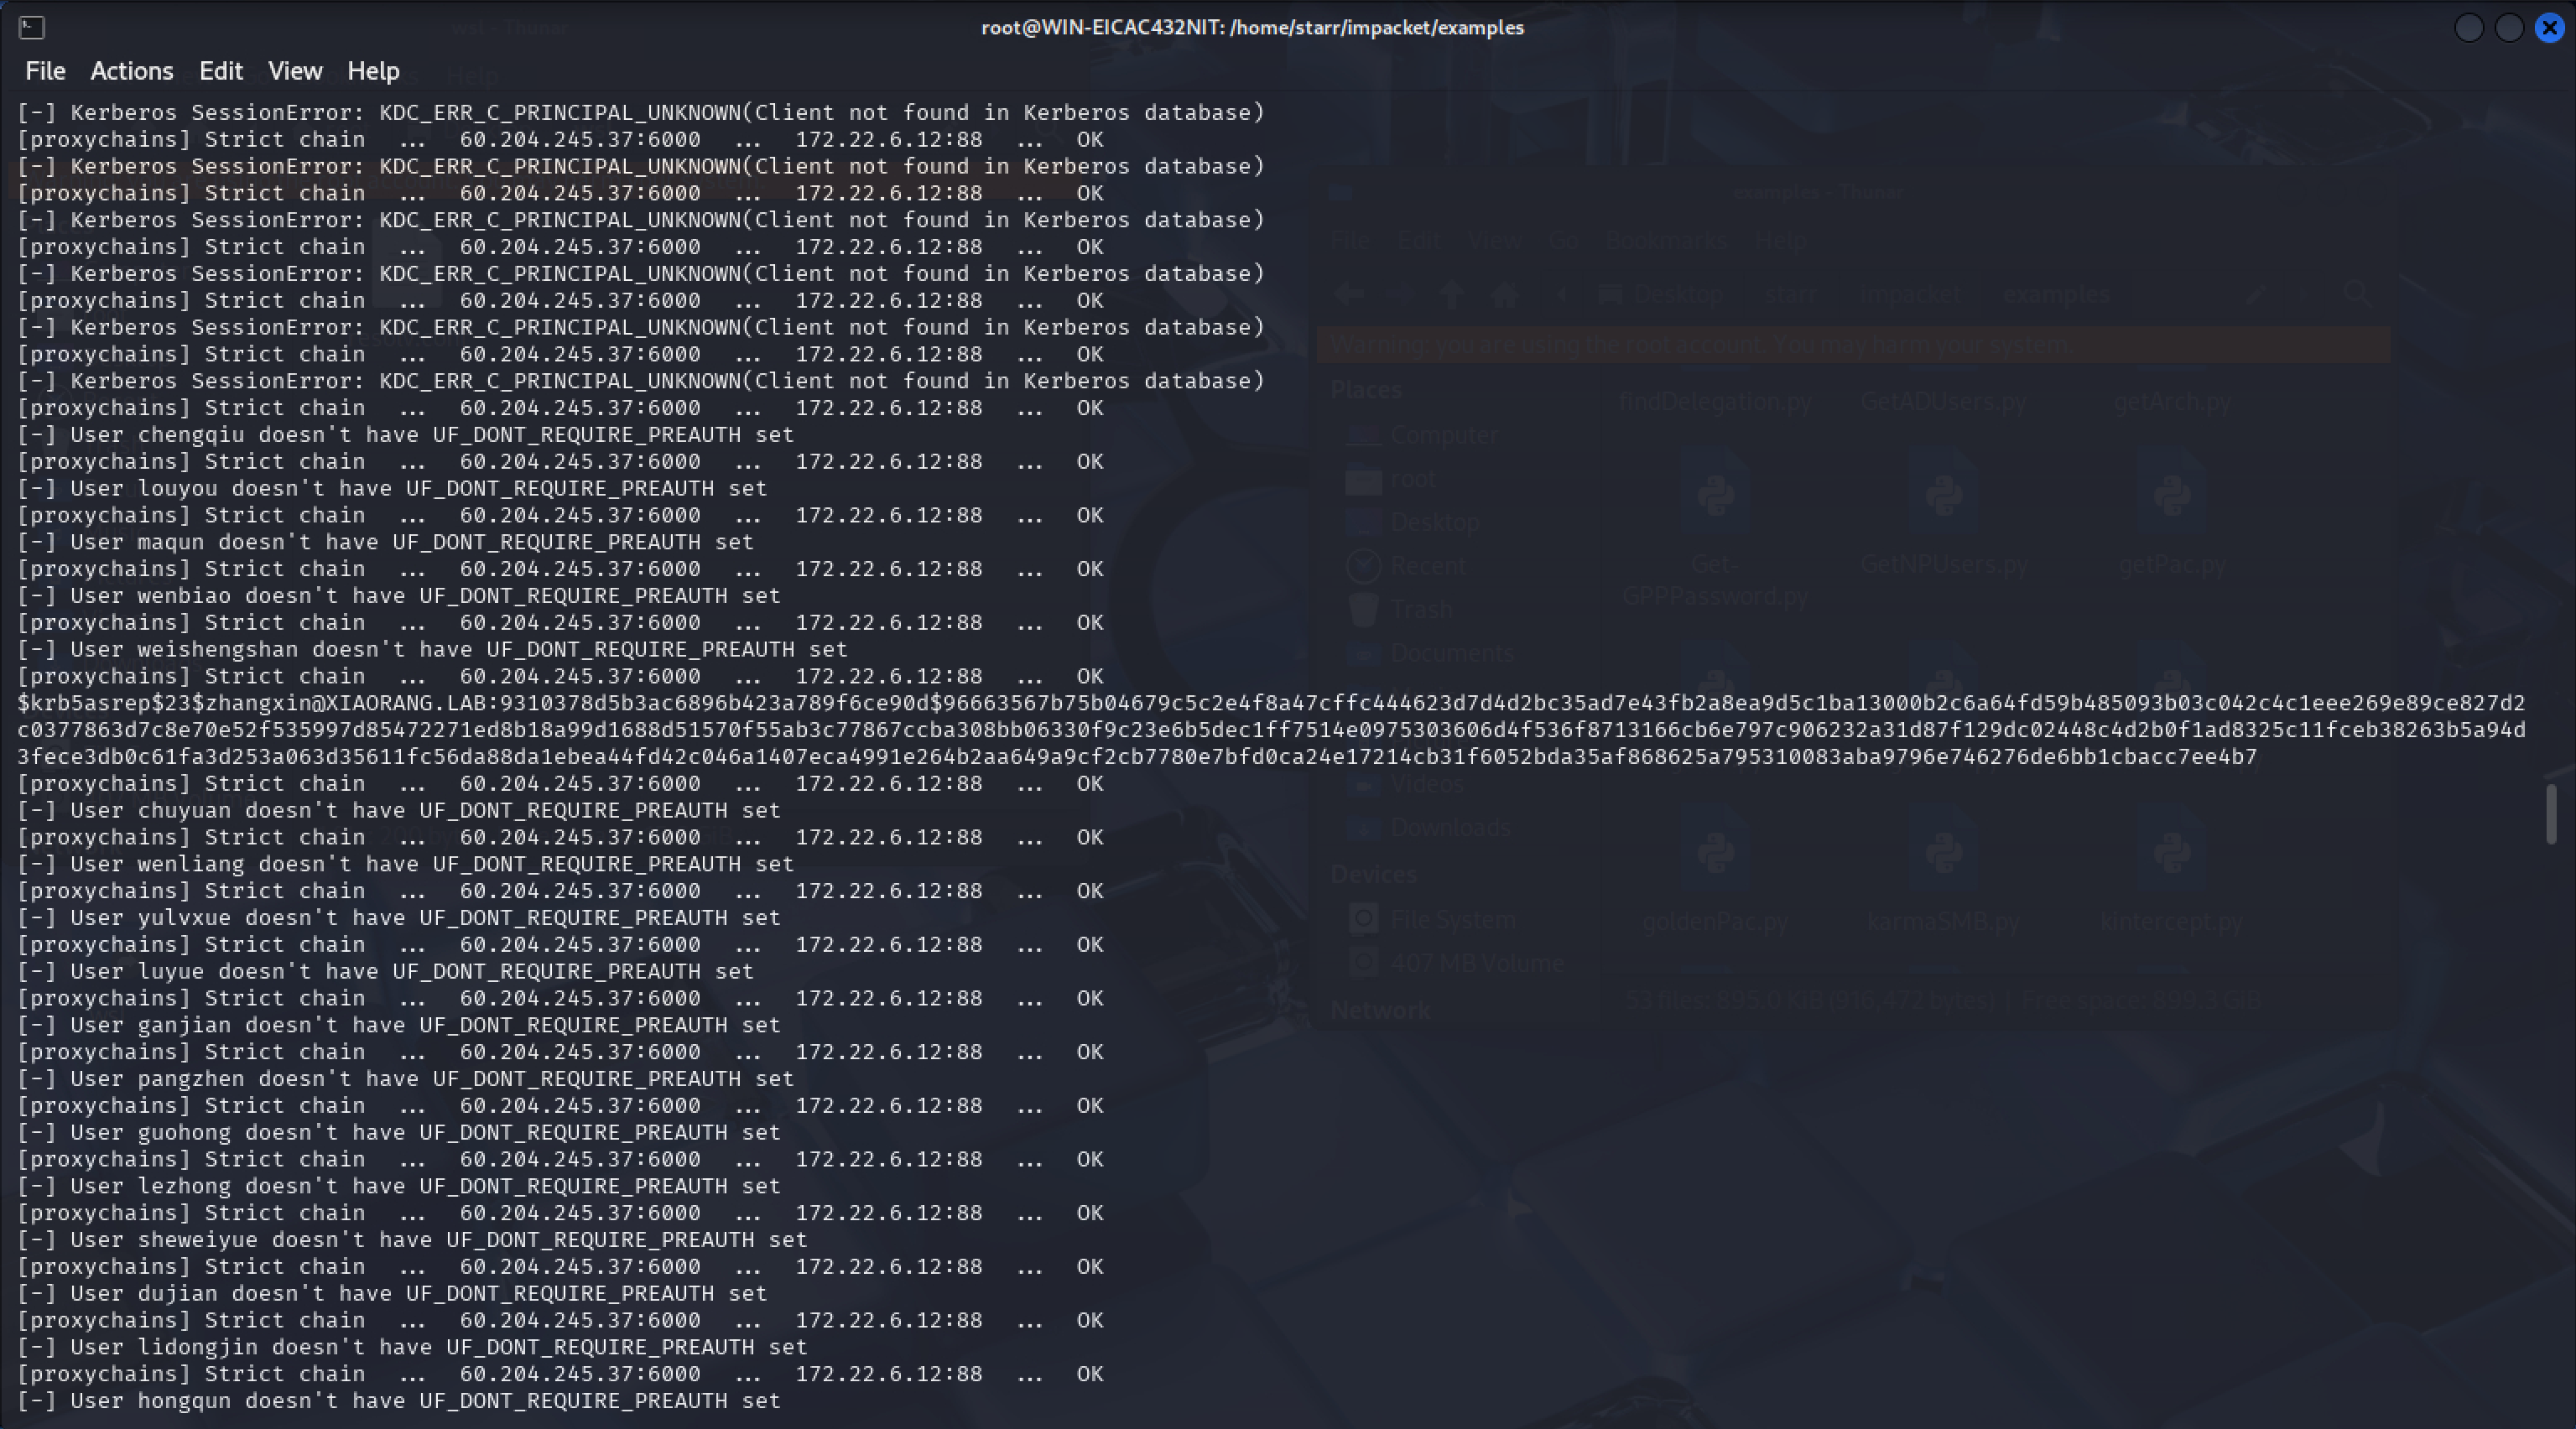The height and width of the screenshot is (1429, 2576).
Task: Click the line mentioning user dujian
Action: pos(392,1293)
